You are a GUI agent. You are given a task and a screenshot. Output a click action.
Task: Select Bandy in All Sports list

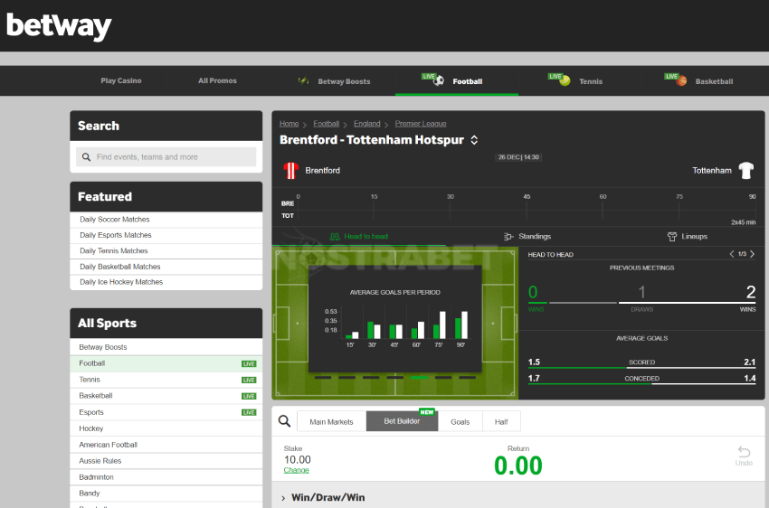pyautogui.click(x=166, y=494)
